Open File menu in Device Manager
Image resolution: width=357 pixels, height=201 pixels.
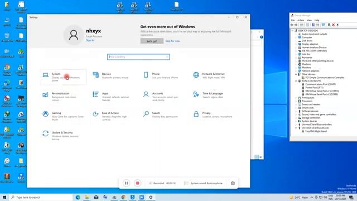tap(293, 20)
